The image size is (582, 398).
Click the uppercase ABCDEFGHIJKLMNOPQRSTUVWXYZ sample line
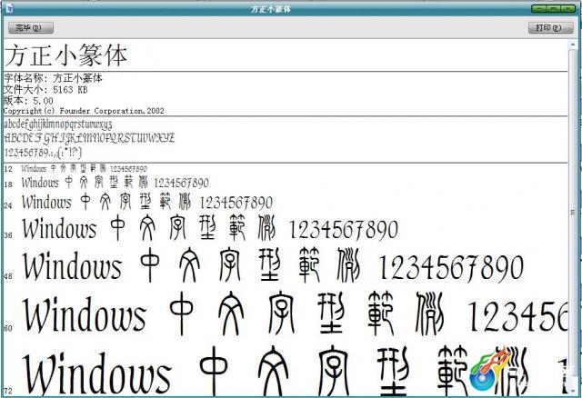click(89, 138)
